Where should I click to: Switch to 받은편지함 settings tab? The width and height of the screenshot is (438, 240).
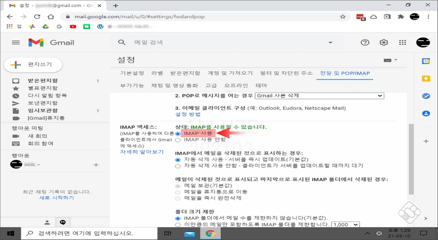pyautogui.click(x=185, y=73)
